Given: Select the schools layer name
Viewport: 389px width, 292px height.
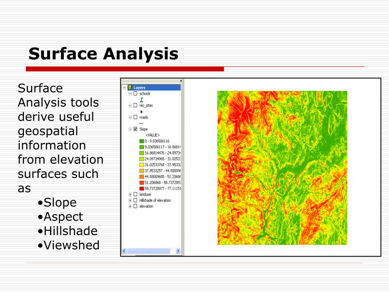Looking at the screenshot, I should click(145, 94).
